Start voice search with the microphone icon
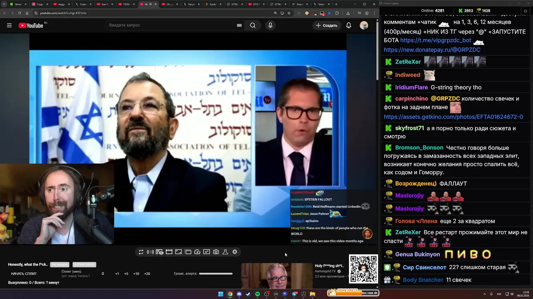Screen dimensions: 533x299 point(270,25)
